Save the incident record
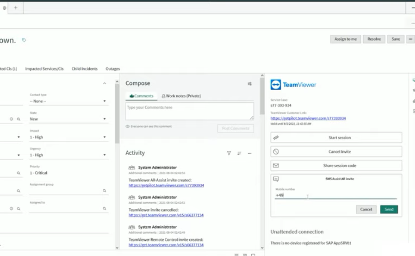Screen dimensions: 415x256 [x=396, y=39]
